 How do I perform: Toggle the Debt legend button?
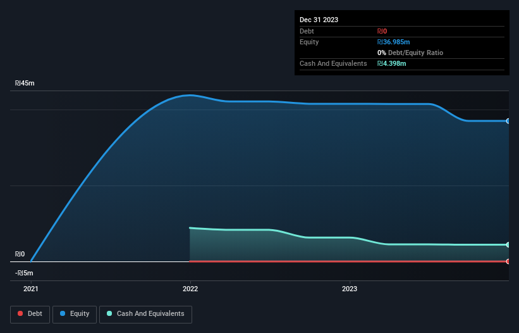[x=30, y=314]
